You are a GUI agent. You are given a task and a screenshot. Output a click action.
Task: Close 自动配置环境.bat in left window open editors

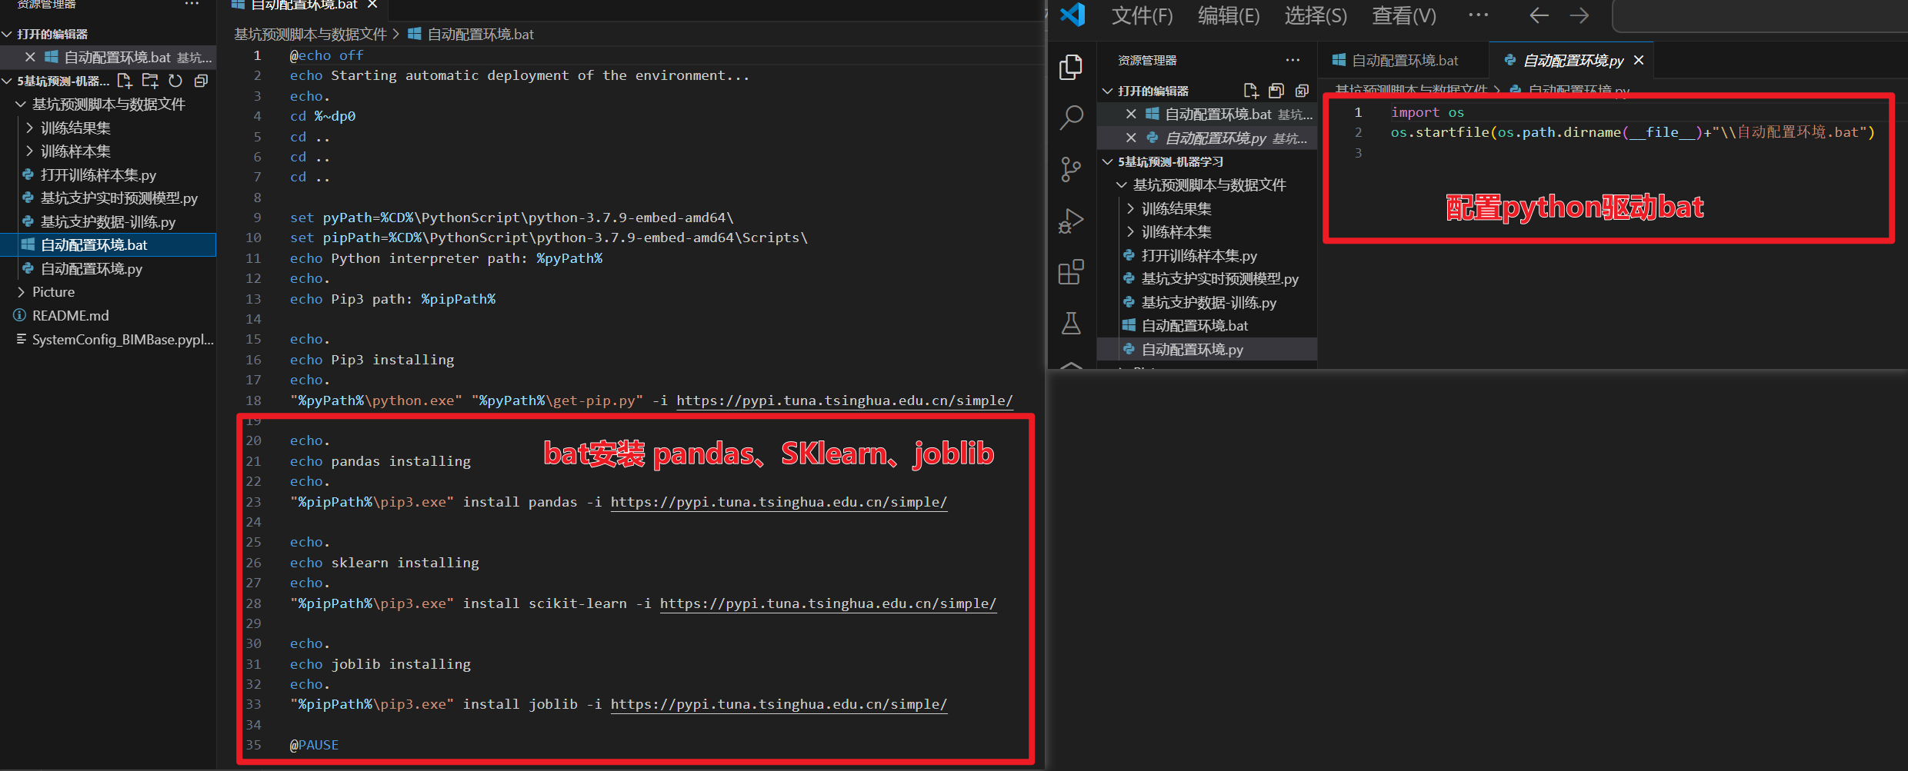point(30,57)
